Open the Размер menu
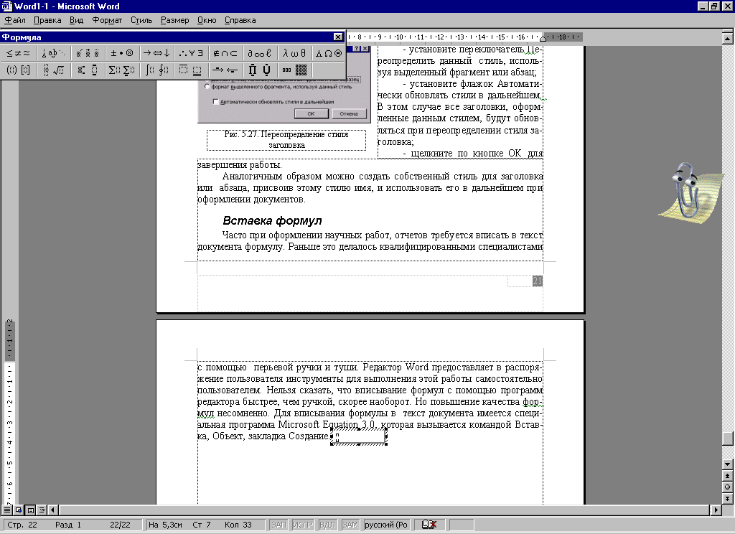The image size is (735, 534). 175,20
